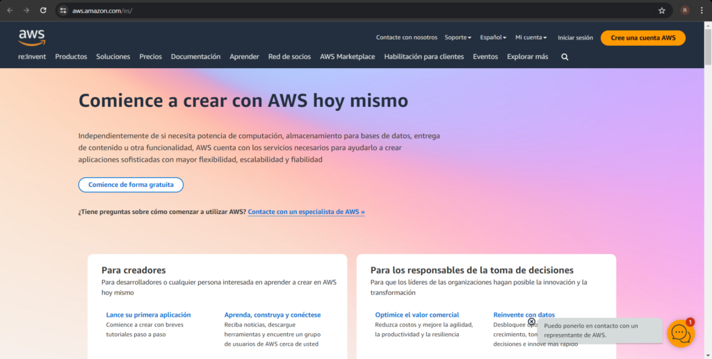Expand the Soporte dropdown

click(x=458, y=37)
